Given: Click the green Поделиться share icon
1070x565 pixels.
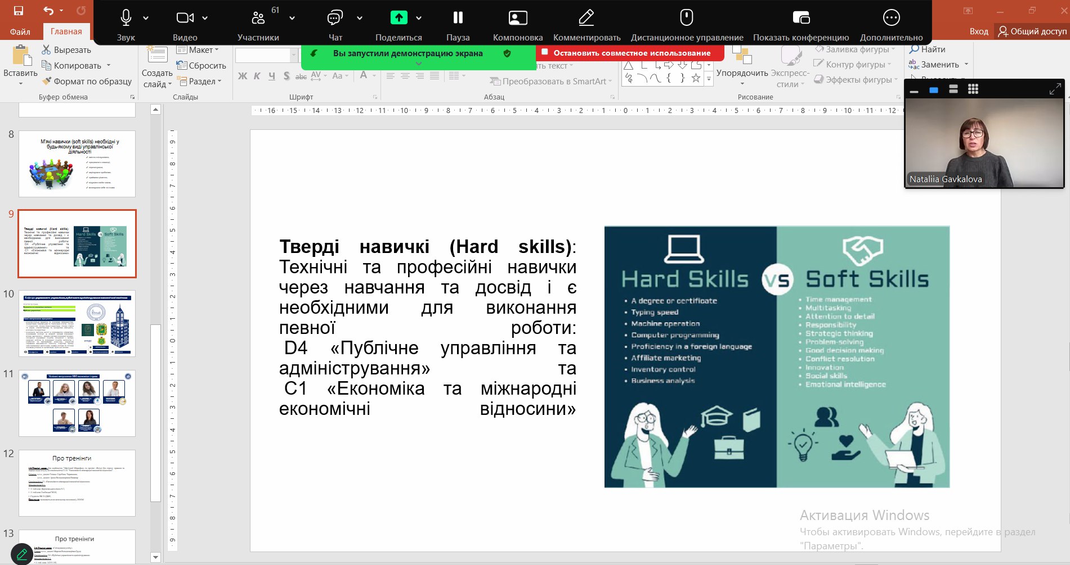Looking at the screenshot, I should pyautogui.click(x=399, y=18).
